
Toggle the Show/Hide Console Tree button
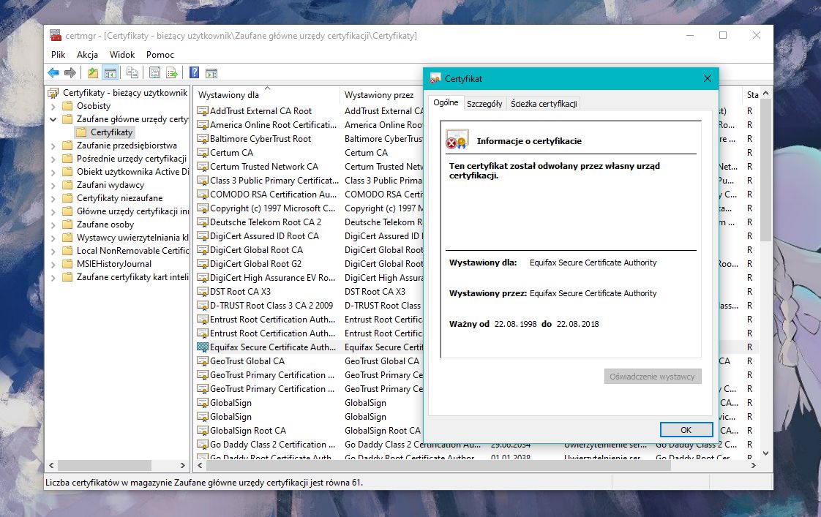pyautogui.click(x=110, y=72)
